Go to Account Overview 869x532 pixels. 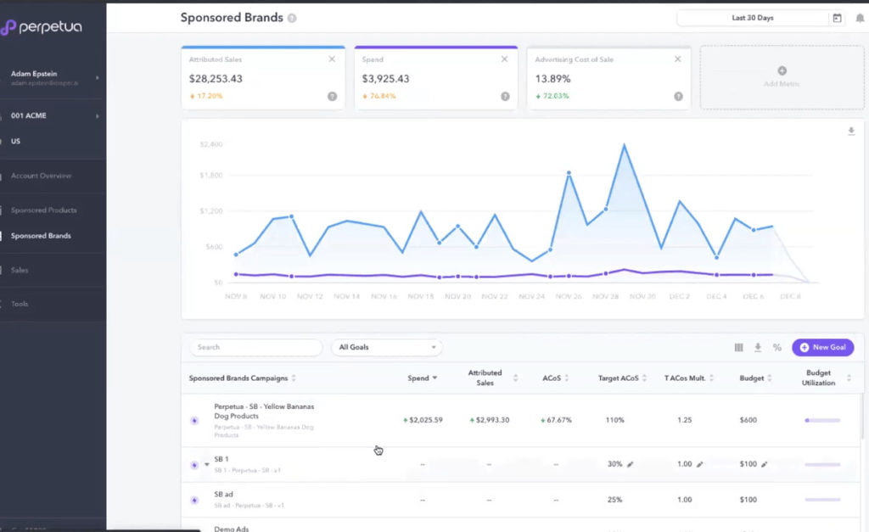[x=41, y=176]
